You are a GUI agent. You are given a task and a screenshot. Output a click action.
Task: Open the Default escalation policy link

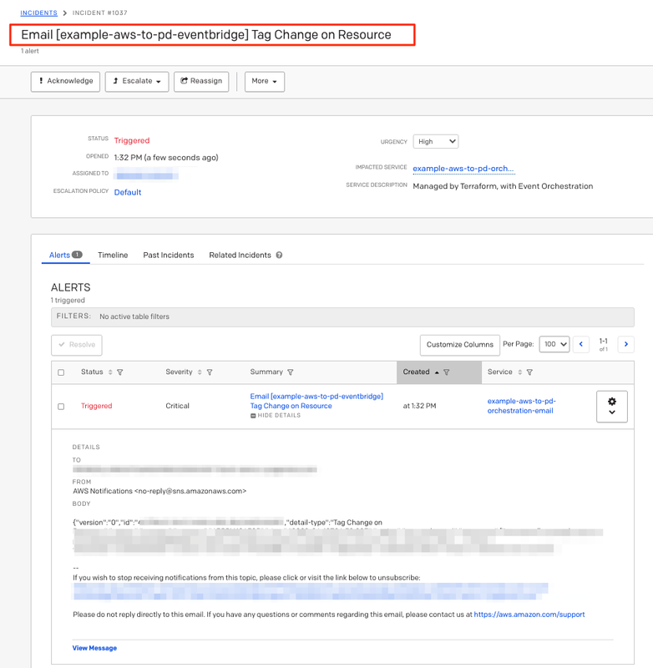coord(128,192)
